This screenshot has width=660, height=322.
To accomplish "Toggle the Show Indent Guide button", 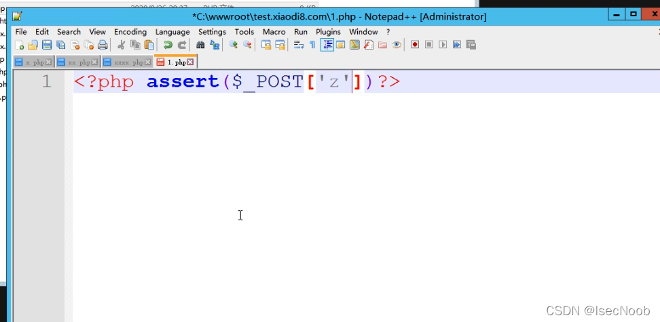I will coord(327,45).
